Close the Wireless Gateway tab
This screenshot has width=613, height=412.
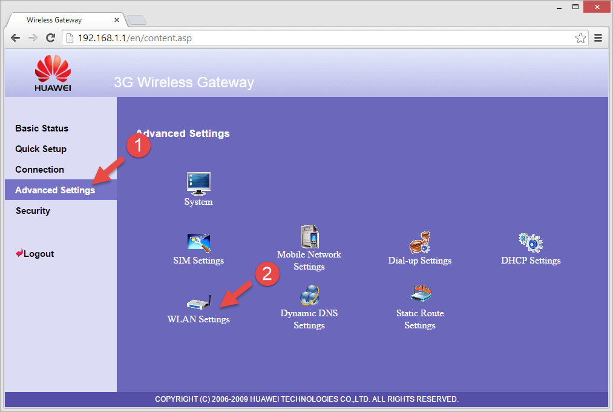coord(117,20)
